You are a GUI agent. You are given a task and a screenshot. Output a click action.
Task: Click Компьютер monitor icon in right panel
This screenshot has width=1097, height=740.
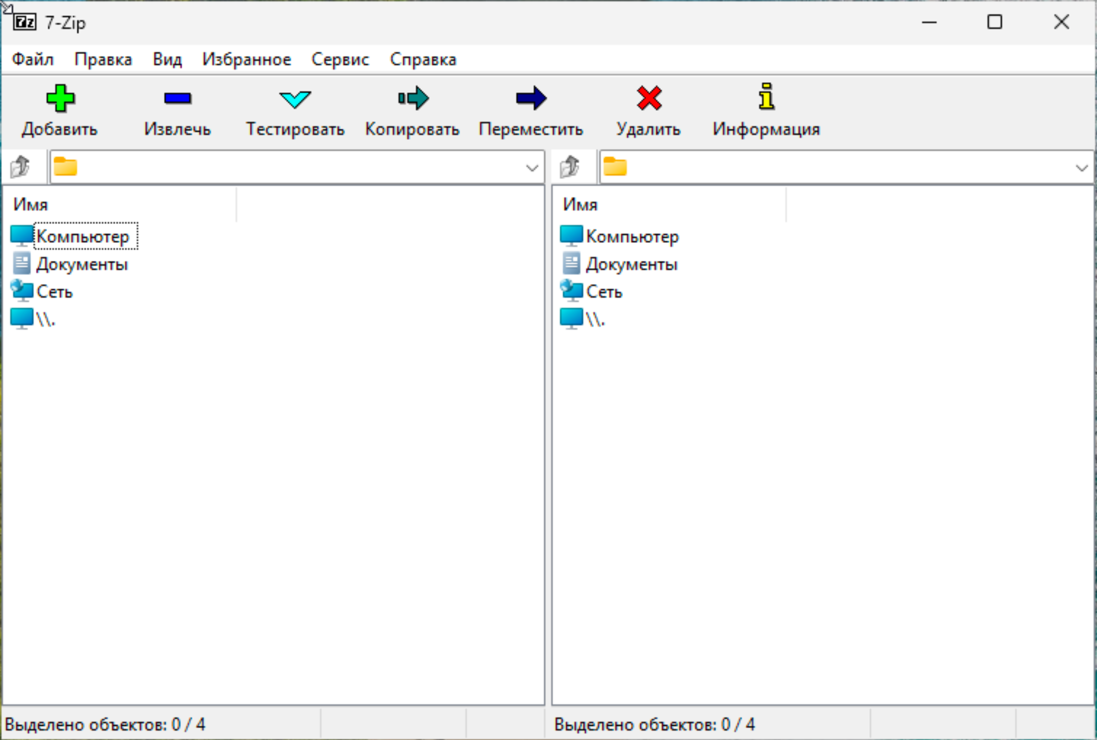(571, 236)
